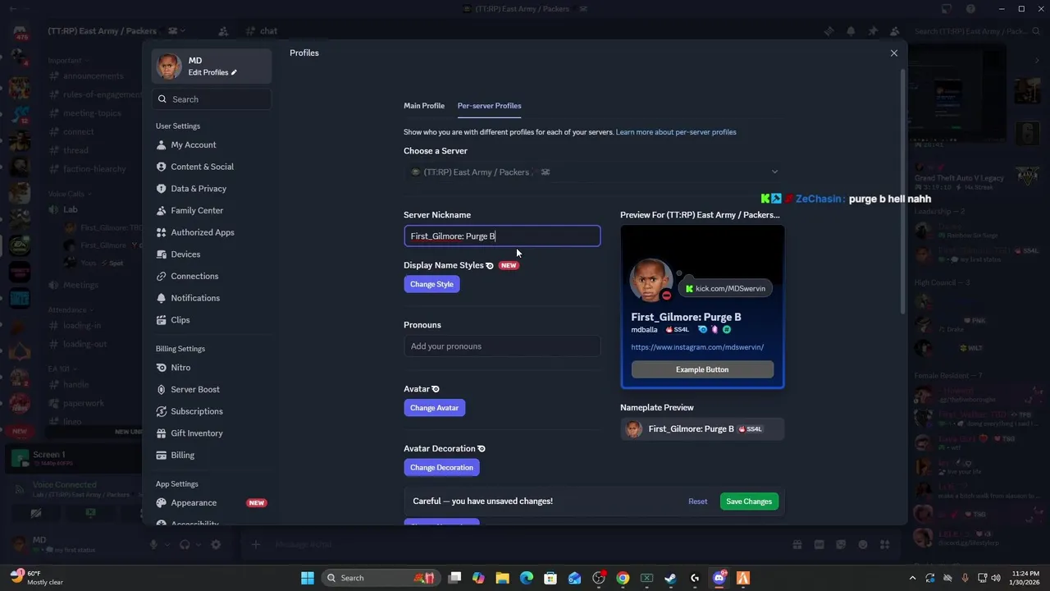Click Change Style button
Viewport: 1050px width, 591px height.
[x=431, y=284]
